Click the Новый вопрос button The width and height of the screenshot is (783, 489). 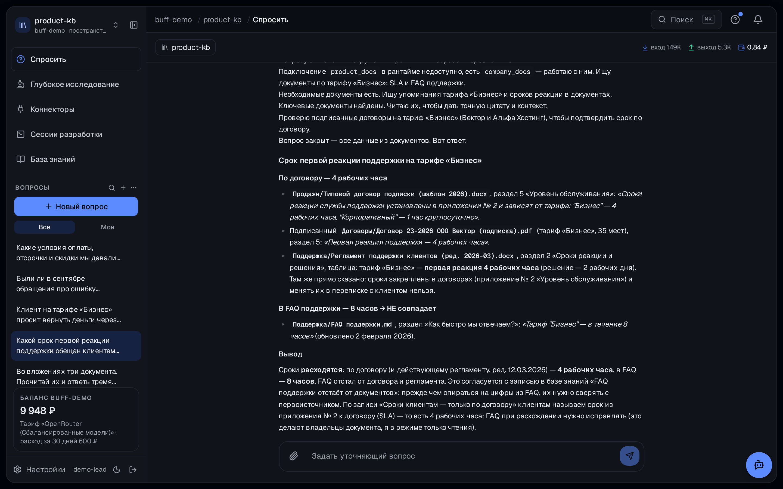[x=76, y=206]
